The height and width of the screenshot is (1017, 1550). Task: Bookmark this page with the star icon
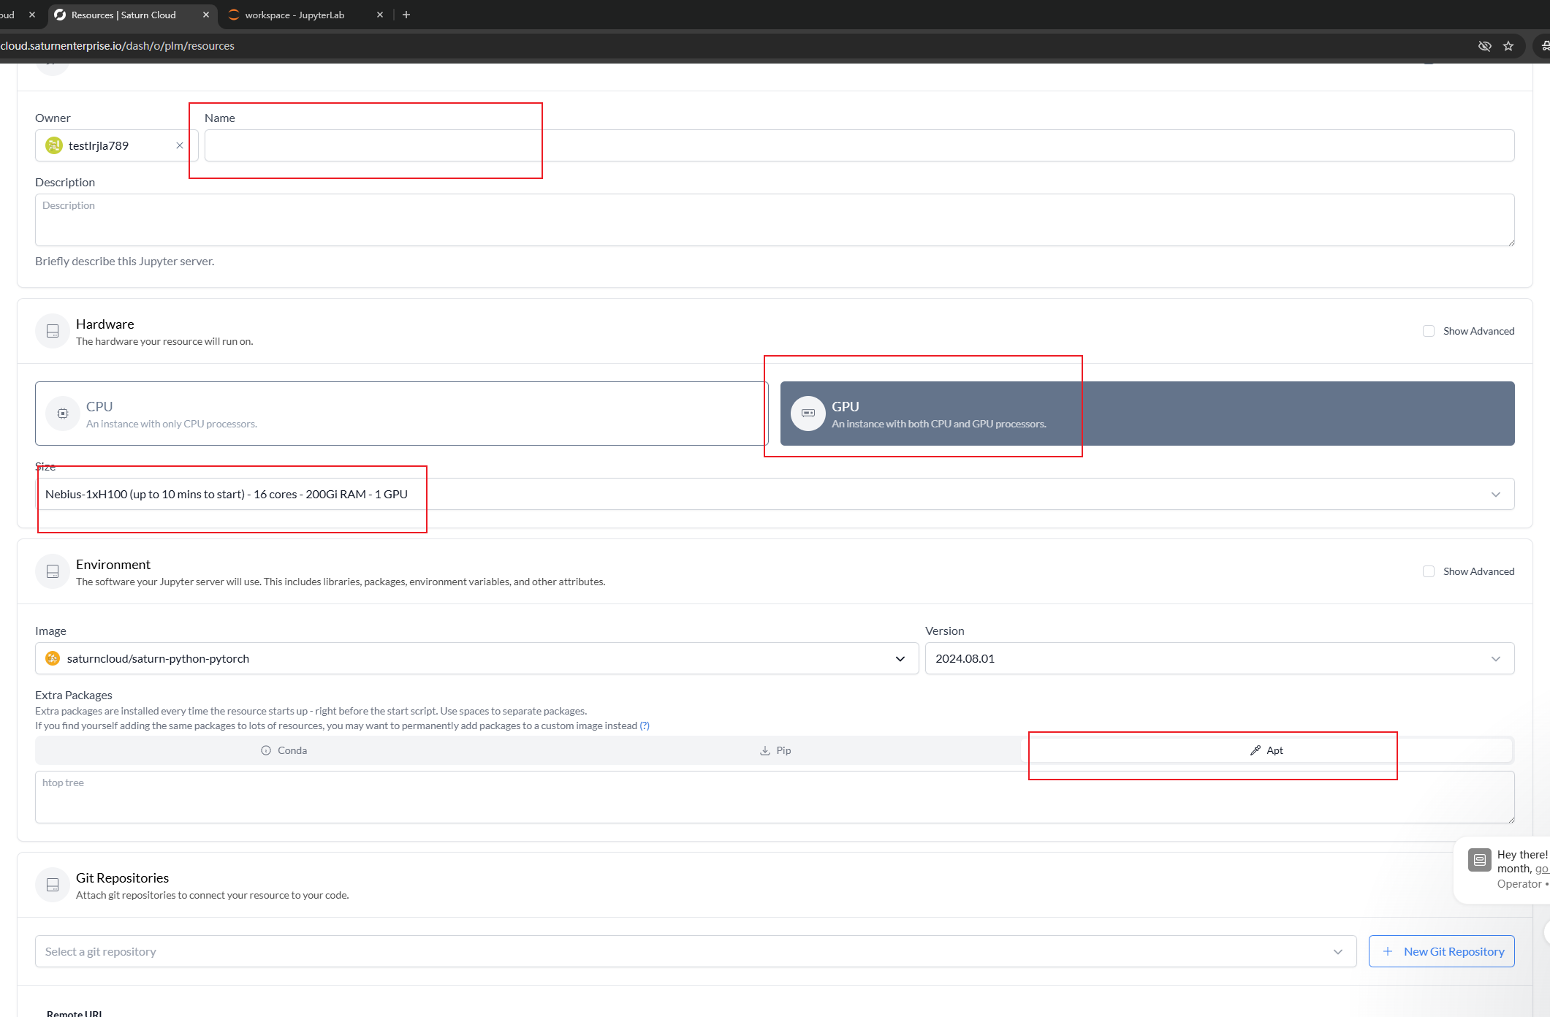tap(1508, 46)
